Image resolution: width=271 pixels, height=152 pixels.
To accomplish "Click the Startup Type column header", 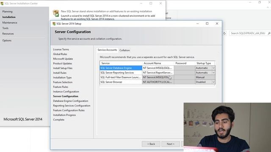I will [205, 63].
